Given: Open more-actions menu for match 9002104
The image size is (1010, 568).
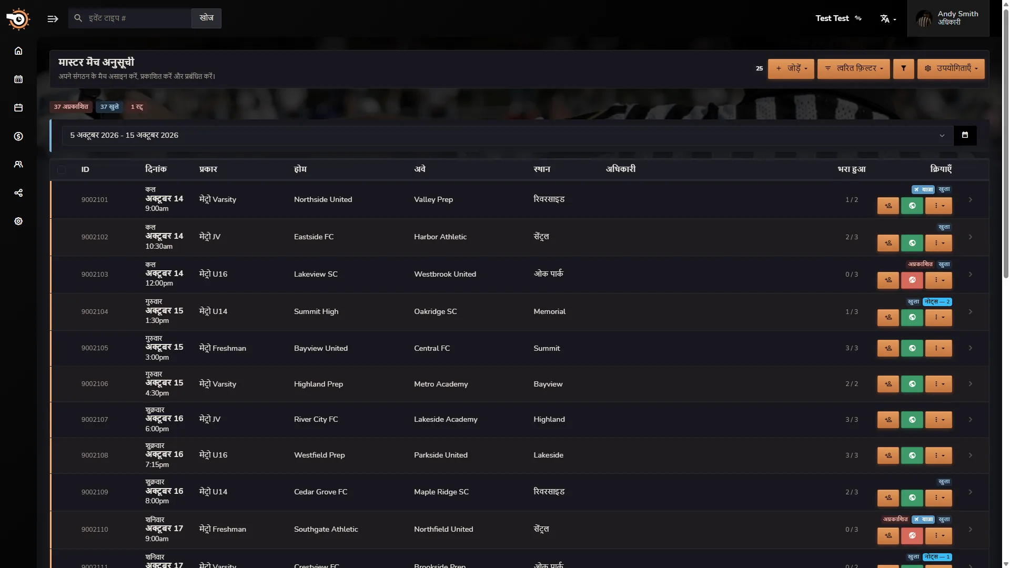Looking at the screenshot, I should 939,318.
